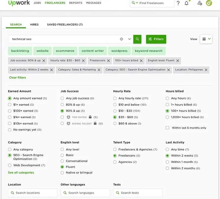Click the add user icon in header

[200, 3]
